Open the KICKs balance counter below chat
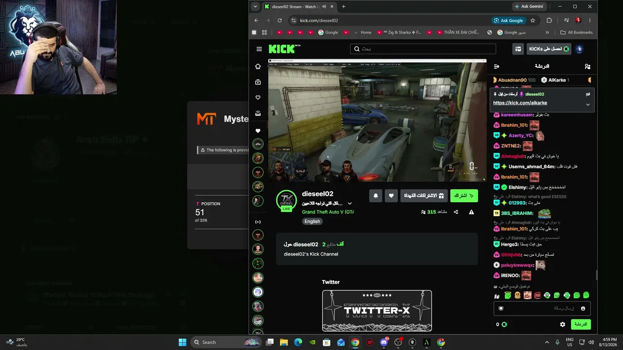The width and height of the screenshot is (623, 350). pos(501,324)
